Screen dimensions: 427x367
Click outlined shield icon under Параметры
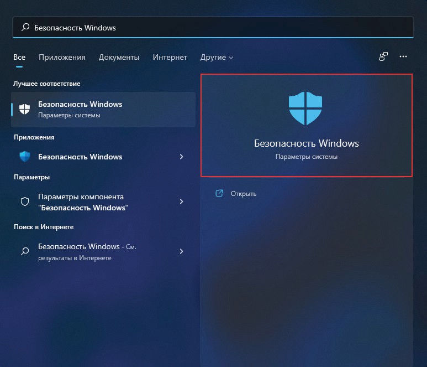tap(25, 202)
